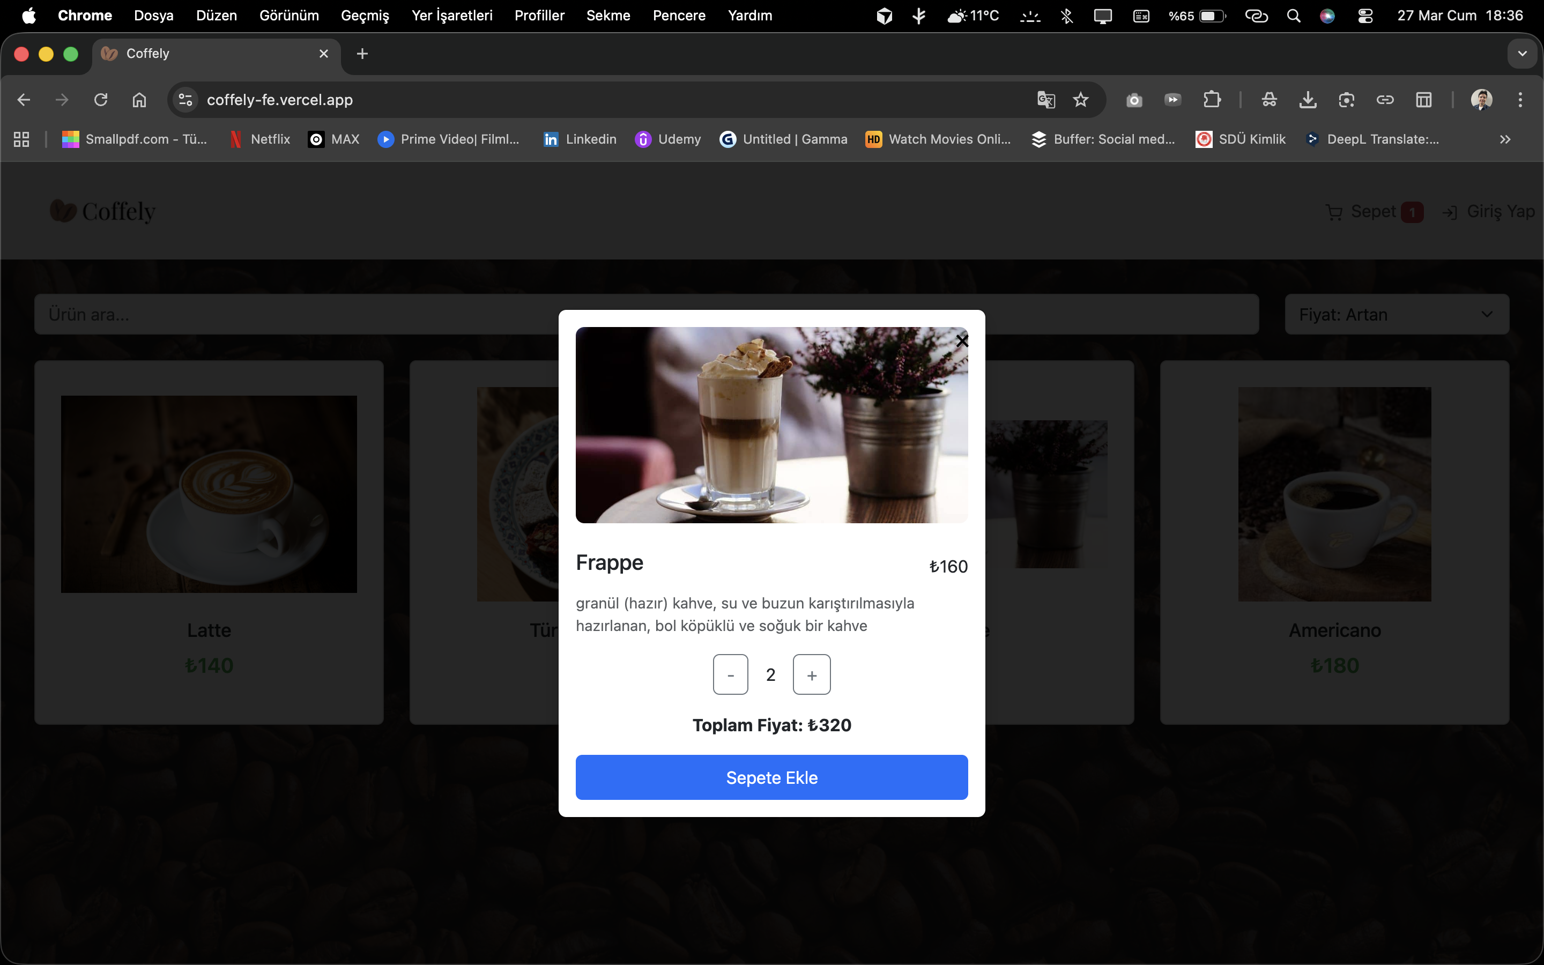1544x965 pixels.
Task: Show hidden bookmarks with double chevron
Action: [1505, 140]
